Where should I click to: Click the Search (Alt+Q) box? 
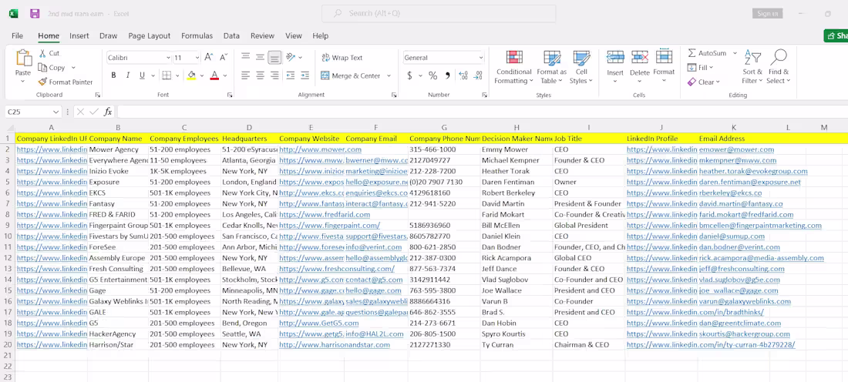coord(439,14)
